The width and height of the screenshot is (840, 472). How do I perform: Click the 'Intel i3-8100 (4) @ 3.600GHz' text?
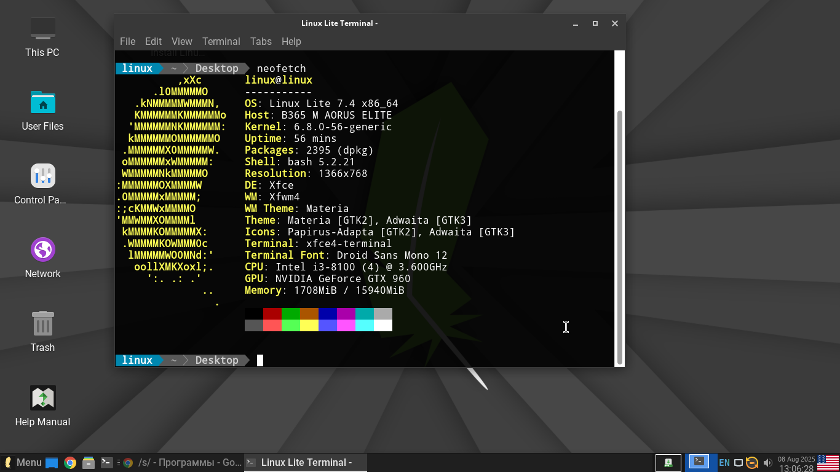(362, 267)
